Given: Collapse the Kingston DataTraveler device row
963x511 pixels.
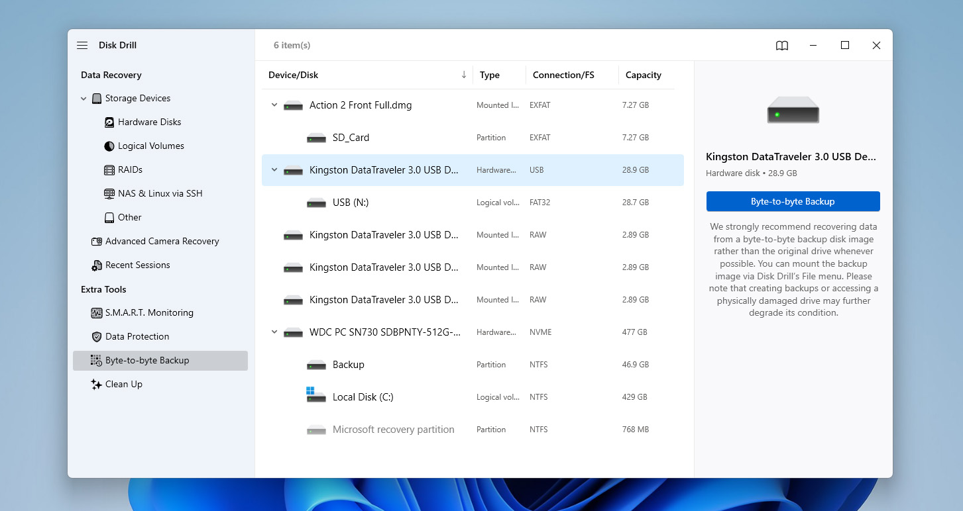Looking at the screenshot, I should 274,169.
